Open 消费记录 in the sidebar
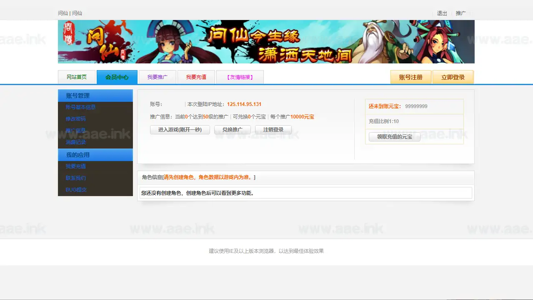 coord(75,142)
